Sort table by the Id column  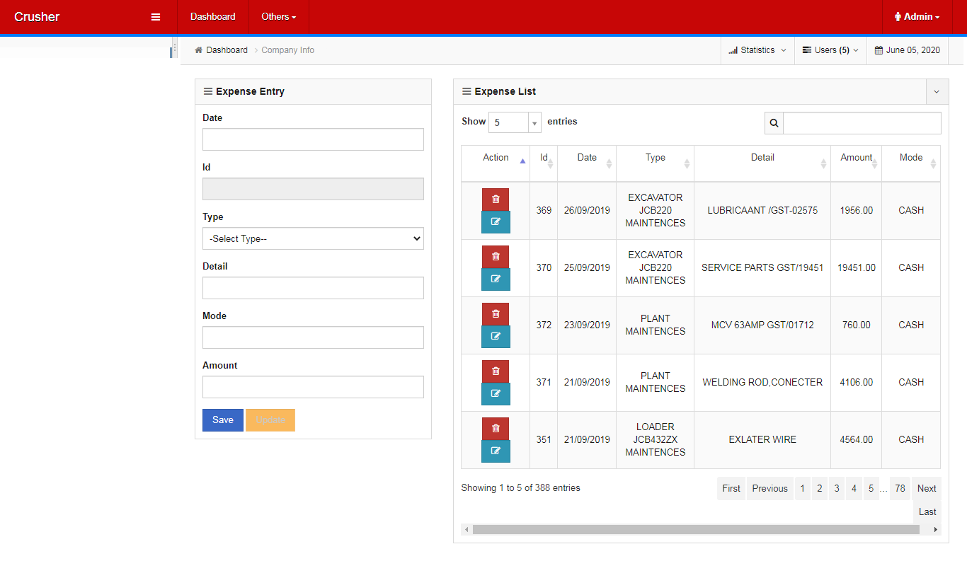click(544, 163)
